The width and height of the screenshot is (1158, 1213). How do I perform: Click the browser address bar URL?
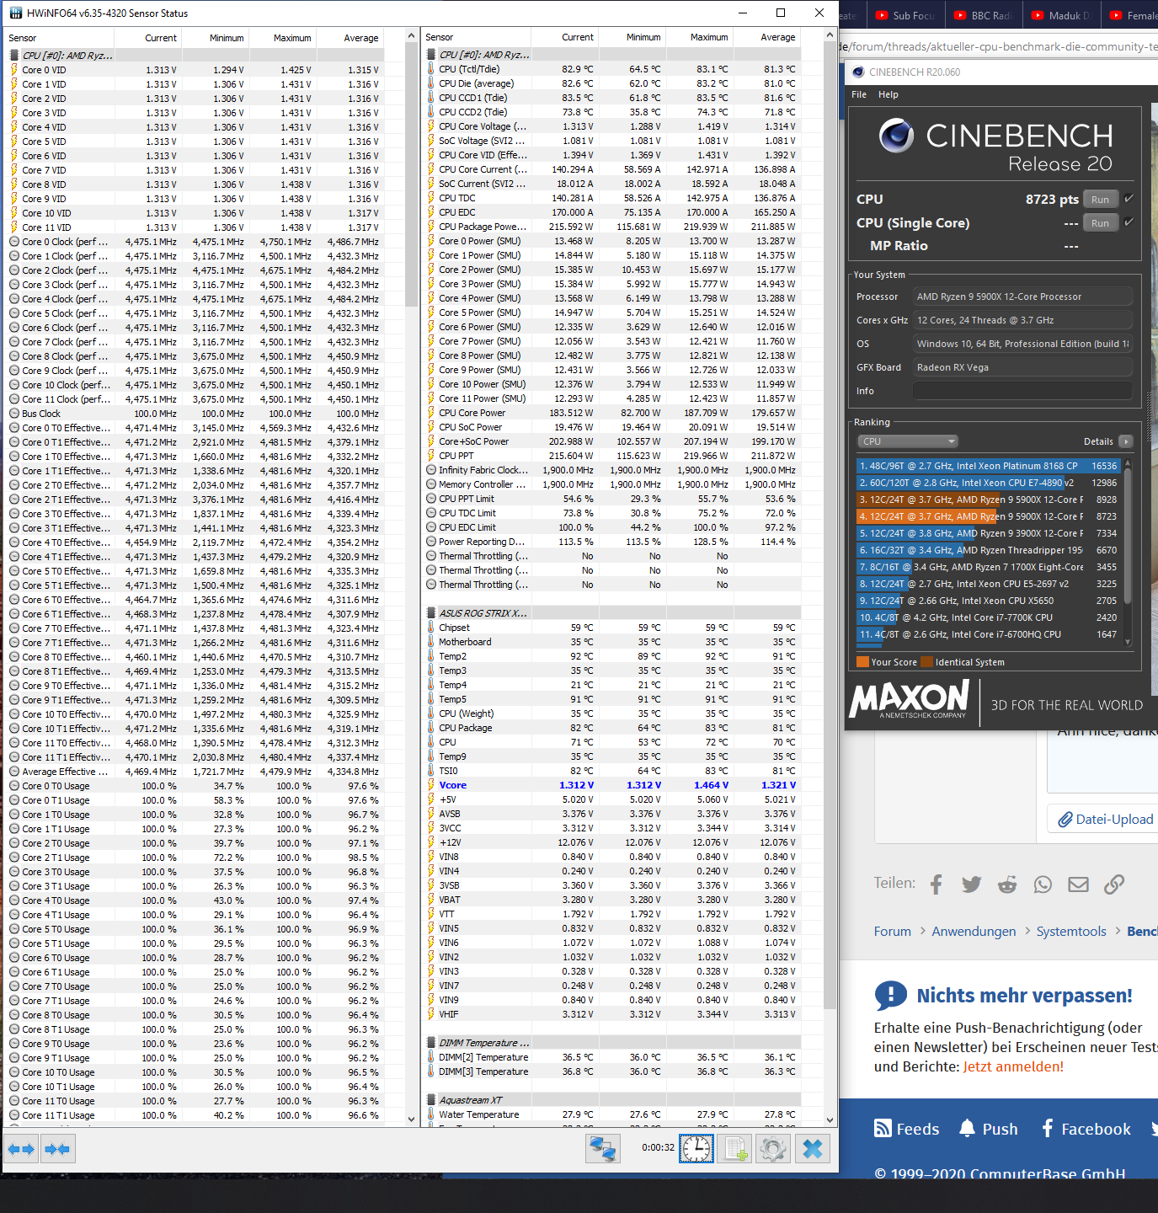tap(998, 46)
